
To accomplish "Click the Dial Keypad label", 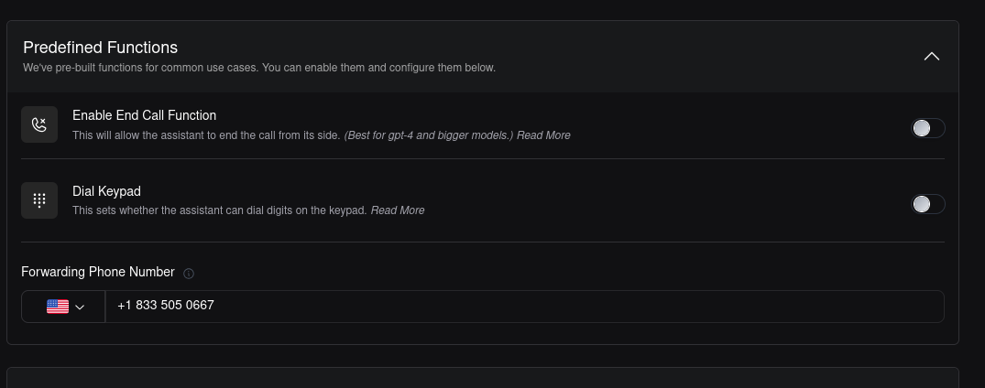I will click(x=106, y=191).
